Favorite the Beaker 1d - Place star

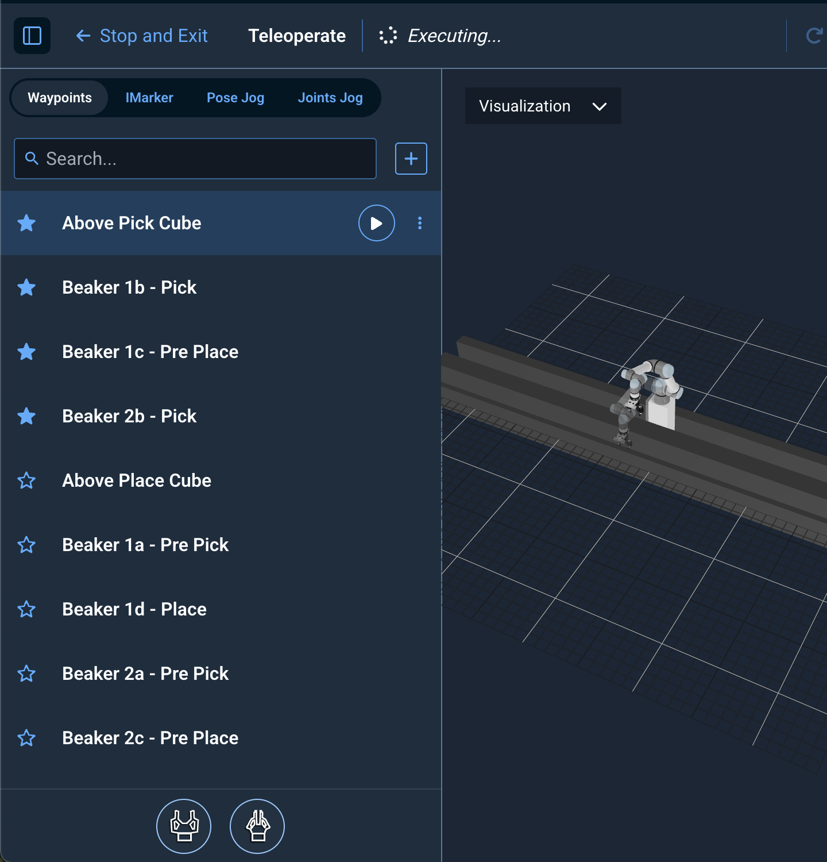click(x=26, y=609)
